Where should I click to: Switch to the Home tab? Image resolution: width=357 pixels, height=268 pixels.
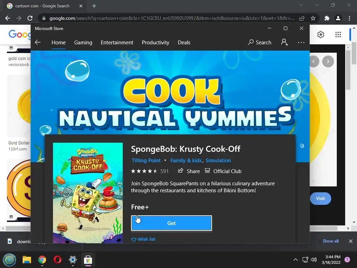(59, 42)
